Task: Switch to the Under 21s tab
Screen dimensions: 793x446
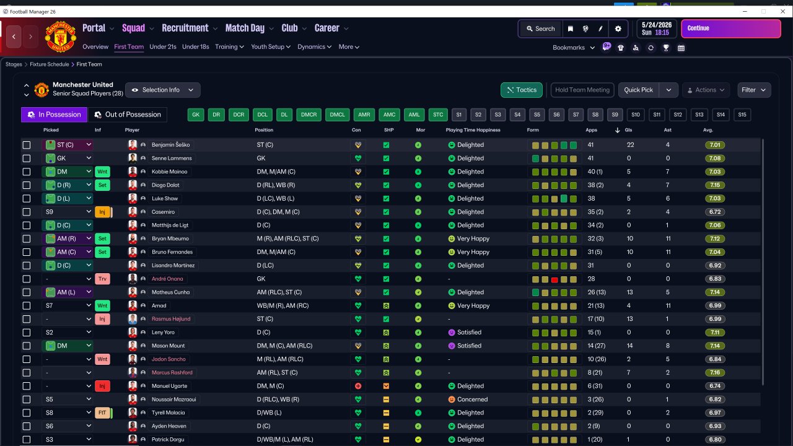Action: [163, 47]
